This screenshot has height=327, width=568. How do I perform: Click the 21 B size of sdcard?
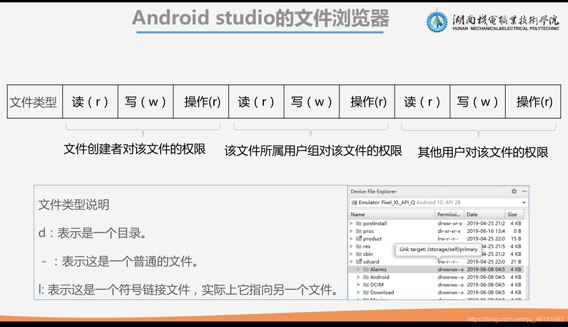tap(516, 262)
